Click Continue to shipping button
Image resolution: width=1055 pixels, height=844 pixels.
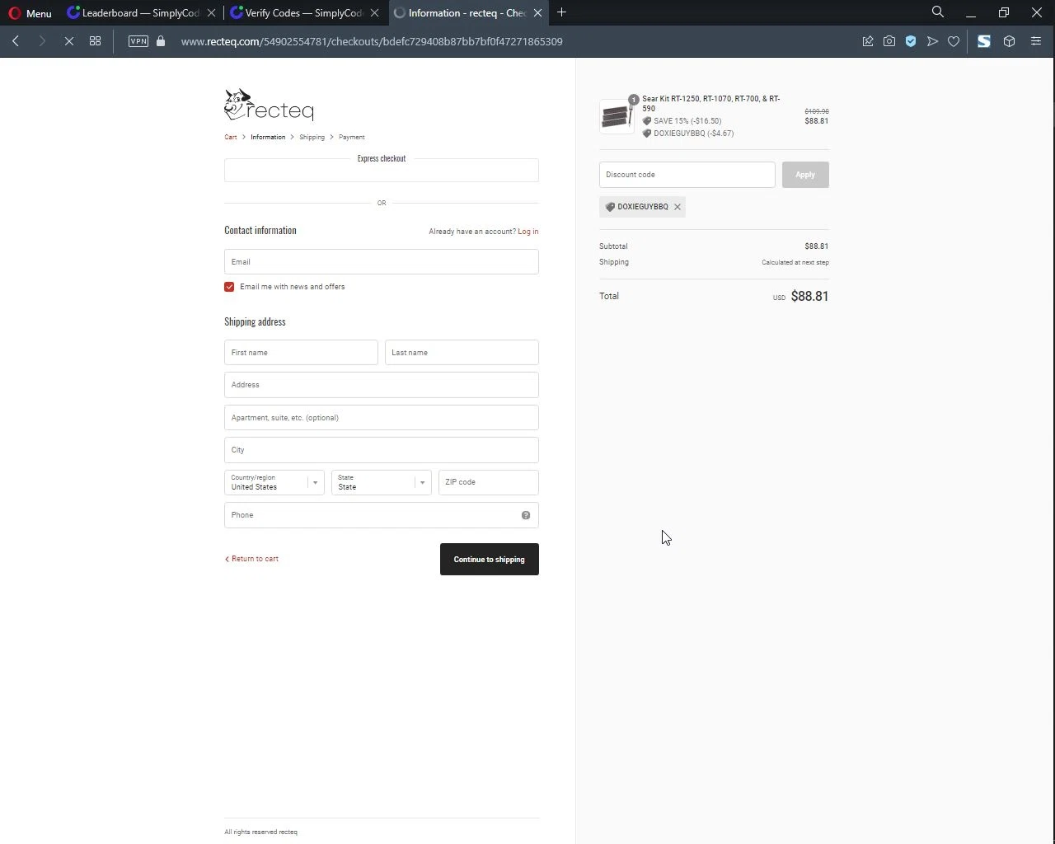490,560
